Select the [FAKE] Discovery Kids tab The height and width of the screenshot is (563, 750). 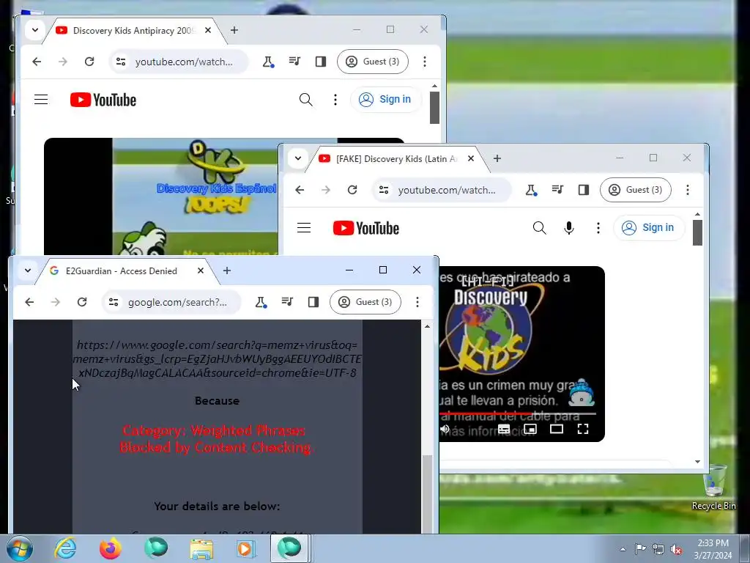click(397, 159)
